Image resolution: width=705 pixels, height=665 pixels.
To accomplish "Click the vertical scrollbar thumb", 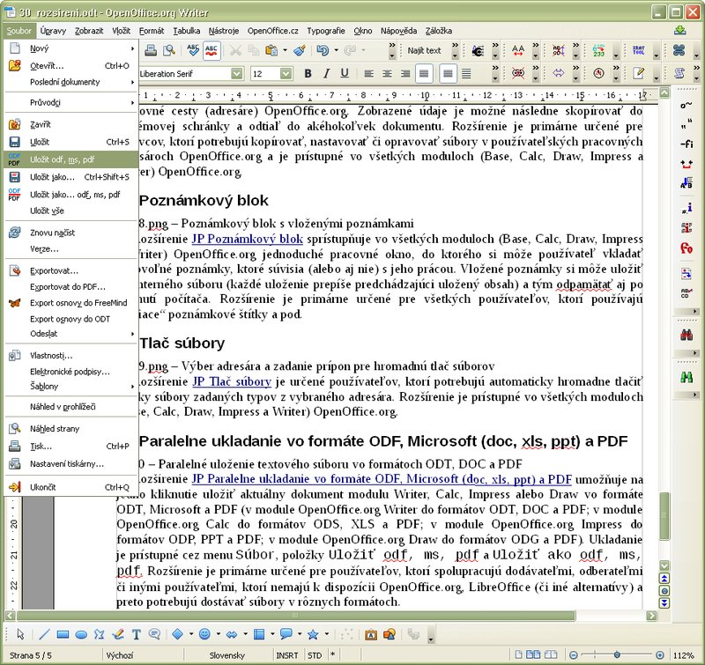I will [664, 515].
